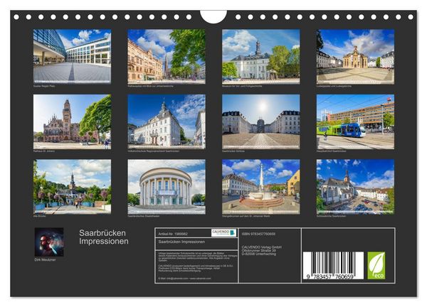
Task: Click the large Saarbrücken Impressionen title
Action: [103, 237]
